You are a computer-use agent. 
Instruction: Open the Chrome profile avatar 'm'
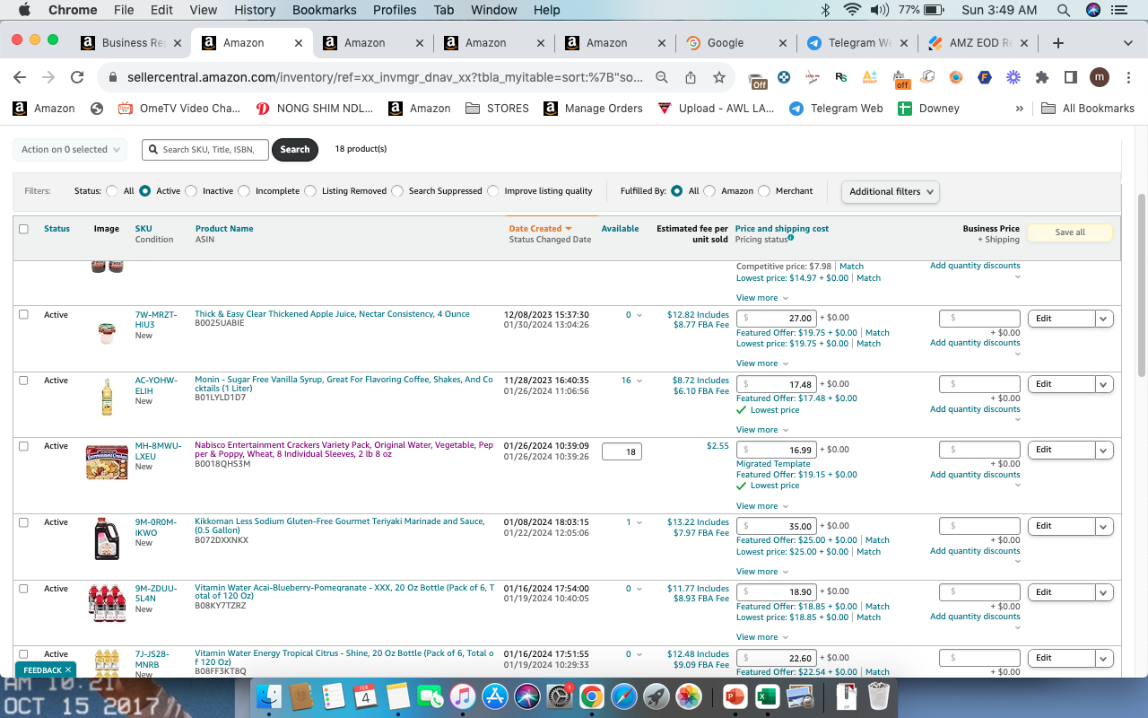[1100, 77]
